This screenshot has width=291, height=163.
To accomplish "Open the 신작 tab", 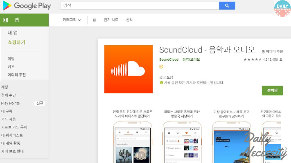I will [129, 20].
